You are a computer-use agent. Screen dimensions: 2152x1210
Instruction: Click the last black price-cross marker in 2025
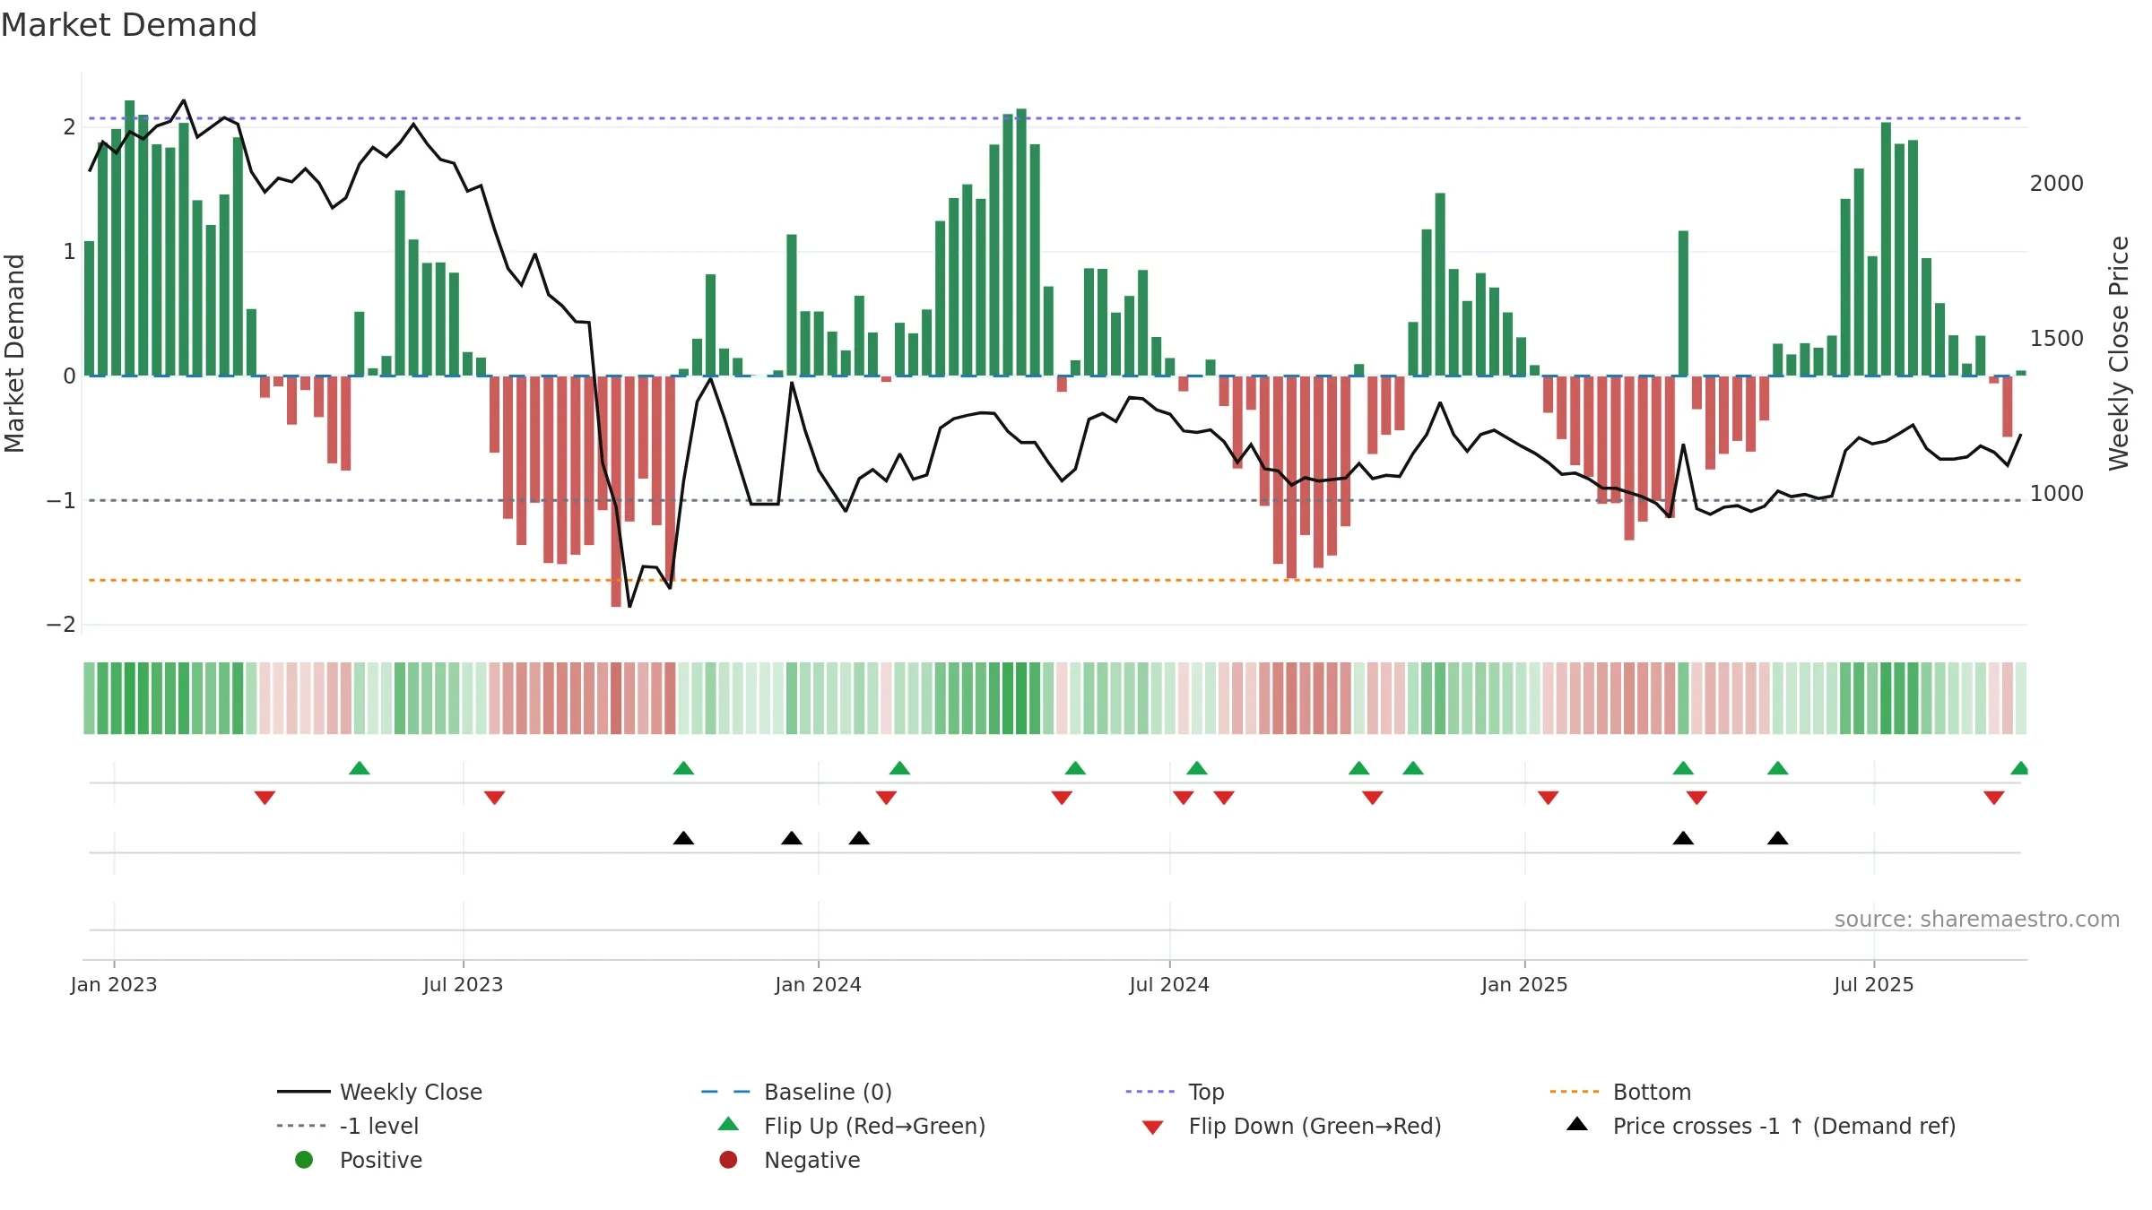(1778, 838)
